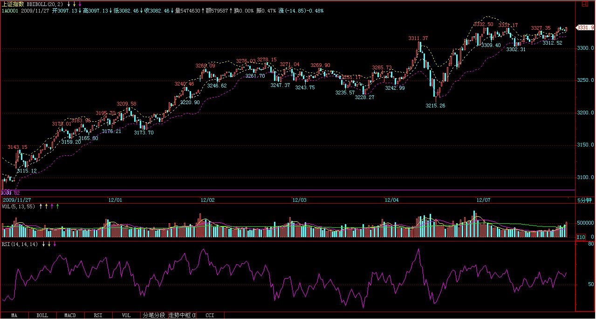Click the 3300.0 price axis label
The height and width of the screenshot is (319, 596).
[x=585, y=48]
